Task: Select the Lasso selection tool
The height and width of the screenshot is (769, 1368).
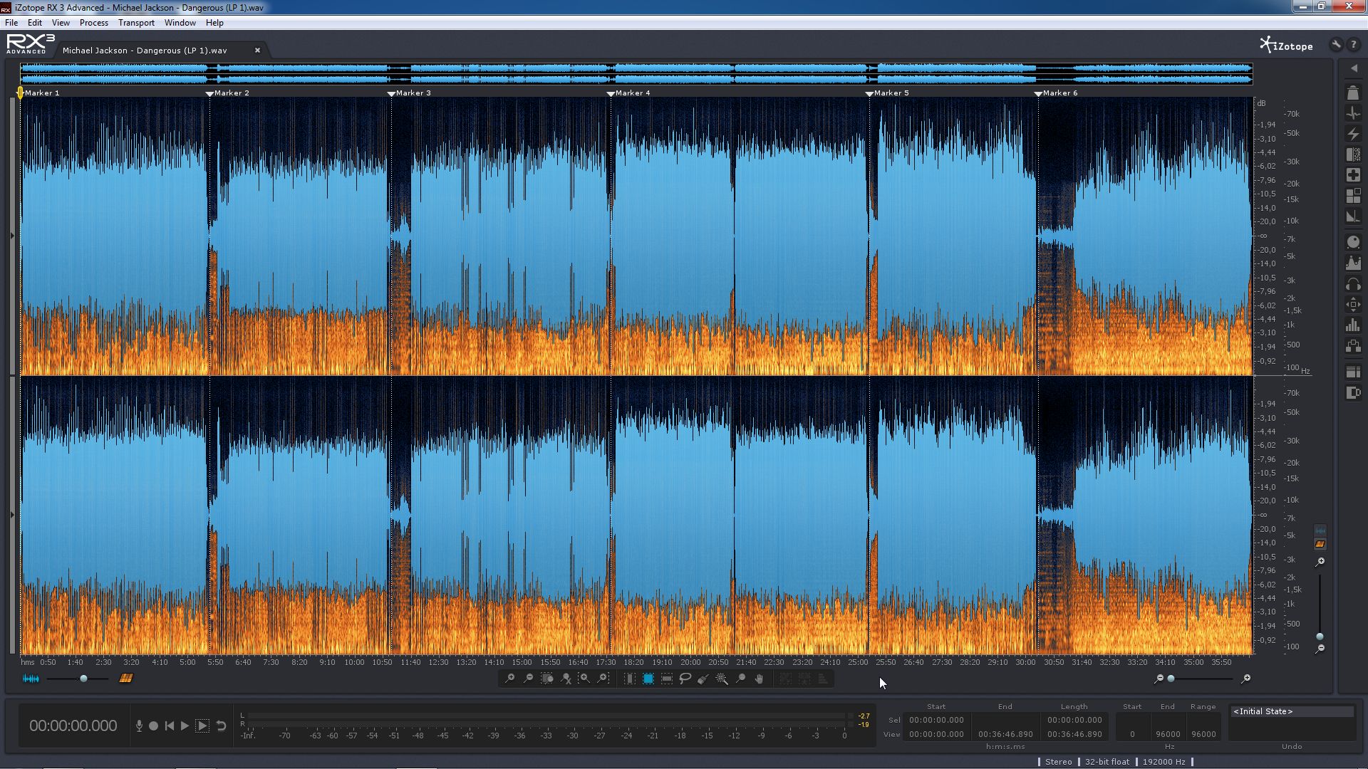Action: (685, 679)
